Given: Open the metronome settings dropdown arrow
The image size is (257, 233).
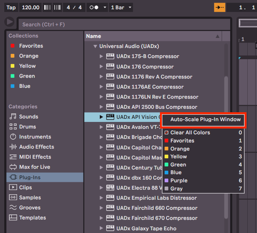Looking at the screenshot, I should [x=105, y=7].
